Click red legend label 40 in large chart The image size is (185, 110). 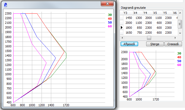click(110, 19)
